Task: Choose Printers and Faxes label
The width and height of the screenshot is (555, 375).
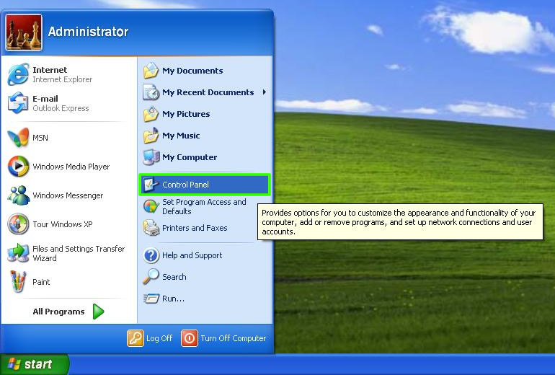Action: [x=195, y=228]
